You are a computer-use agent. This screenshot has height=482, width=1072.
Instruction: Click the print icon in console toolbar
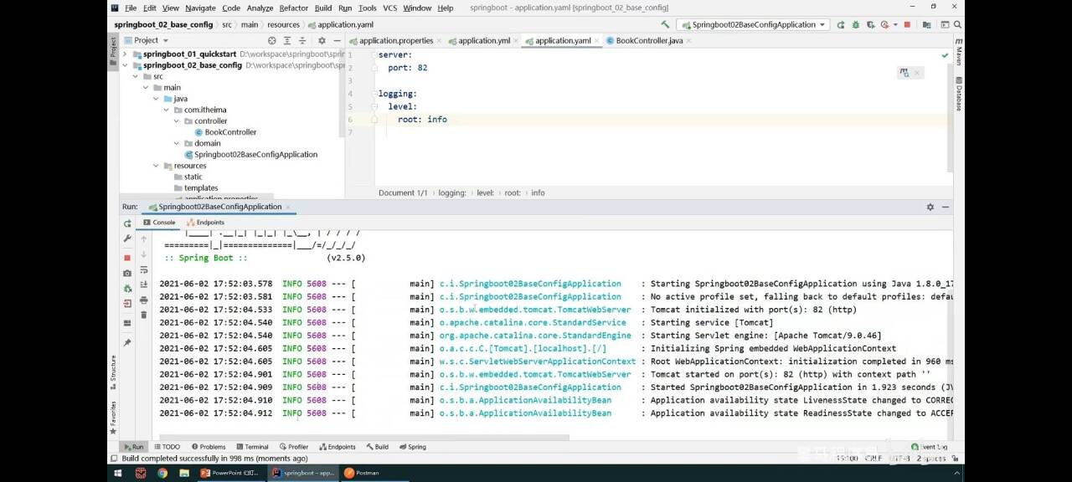[x=143, y=300]
